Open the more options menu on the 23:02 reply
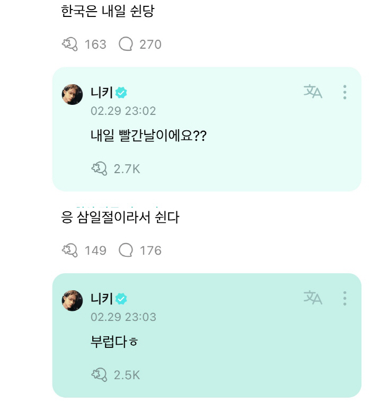The image size is (371, 412). [x=344, y=92]
